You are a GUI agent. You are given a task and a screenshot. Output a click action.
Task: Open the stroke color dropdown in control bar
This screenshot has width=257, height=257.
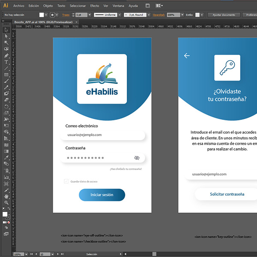point(57,15)
